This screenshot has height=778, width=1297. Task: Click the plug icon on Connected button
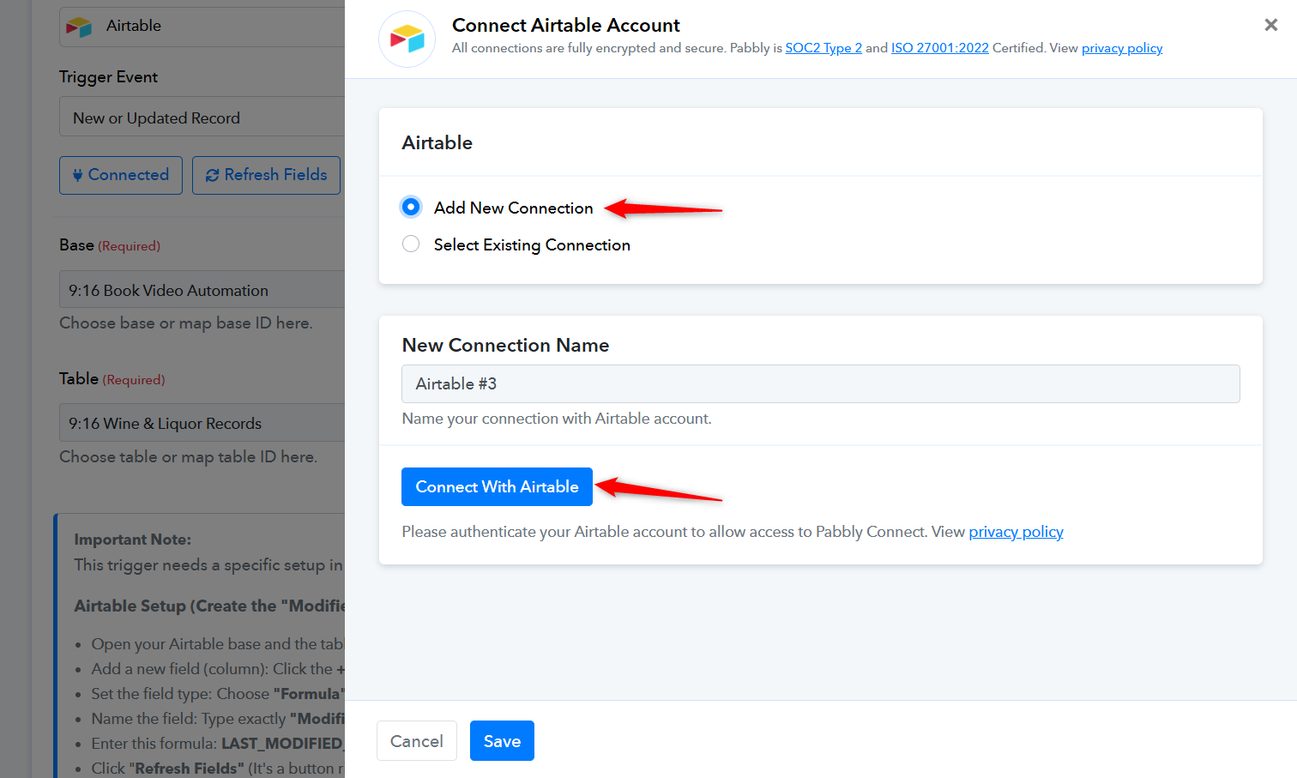[x=78, y=175]
